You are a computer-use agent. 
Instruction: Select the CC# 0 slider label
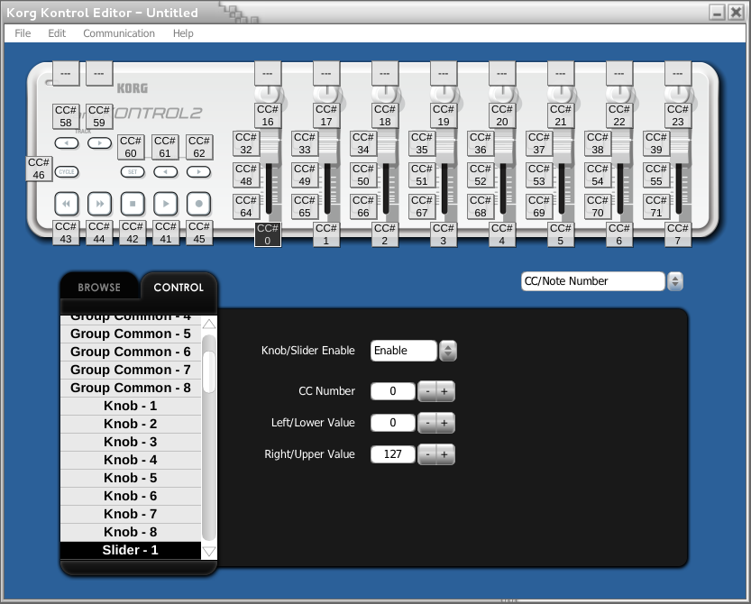pos(268,234)
